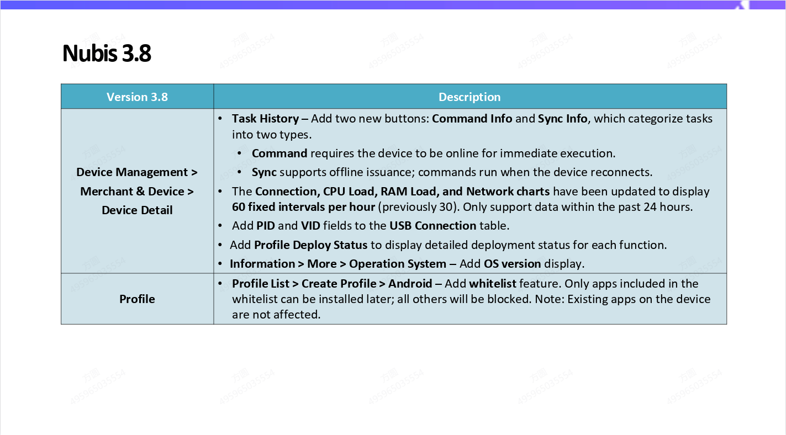The image size is (786, 435).
Task: Click the 'Command requires the device' sub-bullet
Action: 434,153
